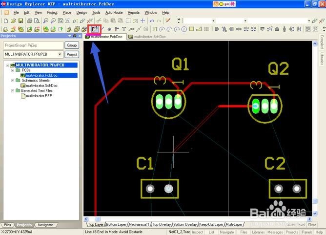
Task: Click the pencil icon in standard toolbar
Action: (x=168, y=21)
